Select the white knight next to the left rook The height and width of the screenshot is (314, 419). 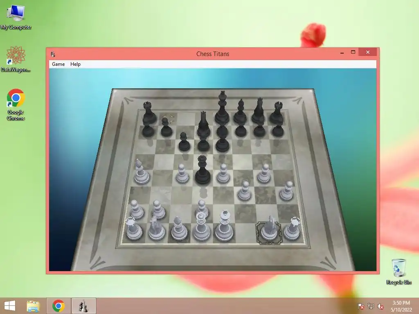(156, 229)
